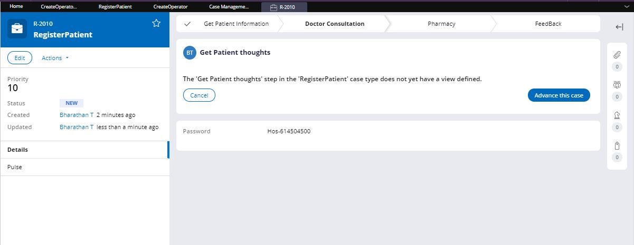Open the tab overflow chevron in the top bar
This screenshot has width=634, height=245.
(x=626, y=7)
